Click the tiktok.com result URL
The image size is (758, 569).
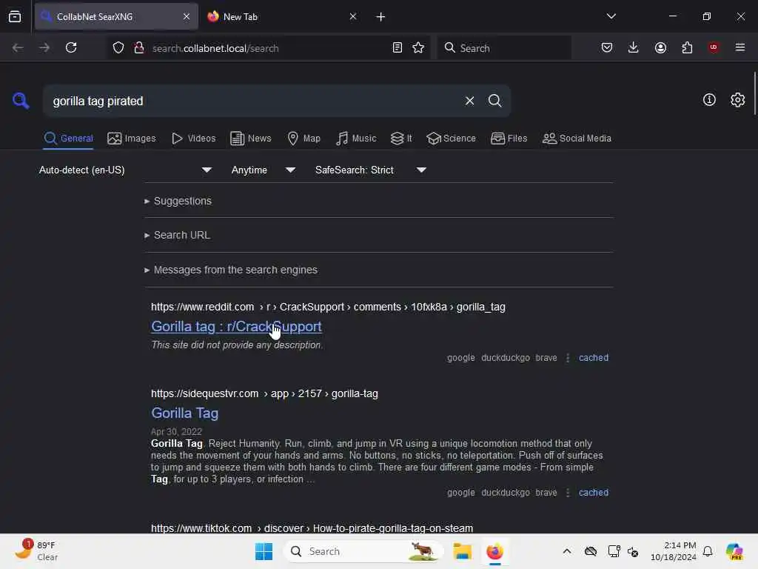(x=312, y=528)
